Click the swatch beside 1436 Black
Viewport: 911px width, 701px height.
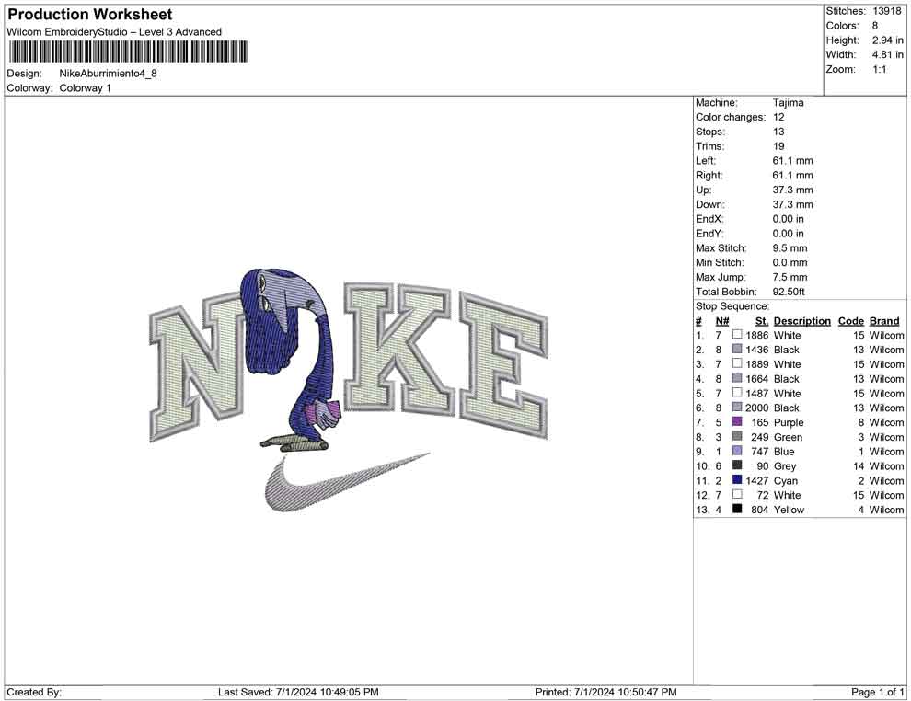pyautogui.click(x=737, y=349)
